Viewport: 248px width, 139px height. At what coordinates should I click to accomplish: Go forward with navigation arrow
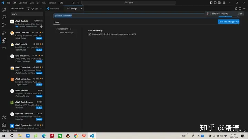point(78,3)
